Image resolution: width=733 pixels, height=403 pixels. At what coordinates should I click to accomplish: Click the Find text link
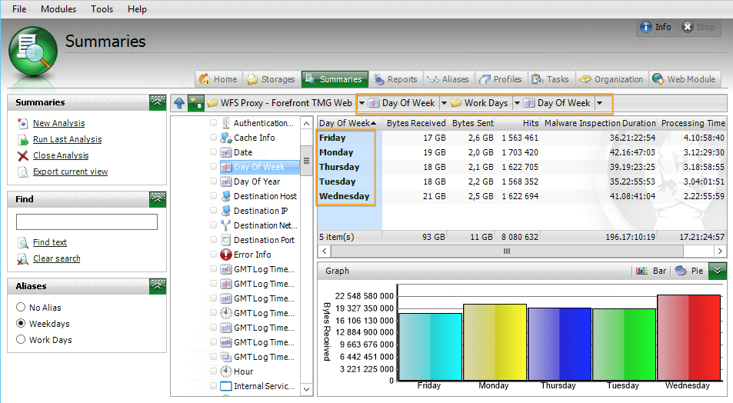click(50, 242)
